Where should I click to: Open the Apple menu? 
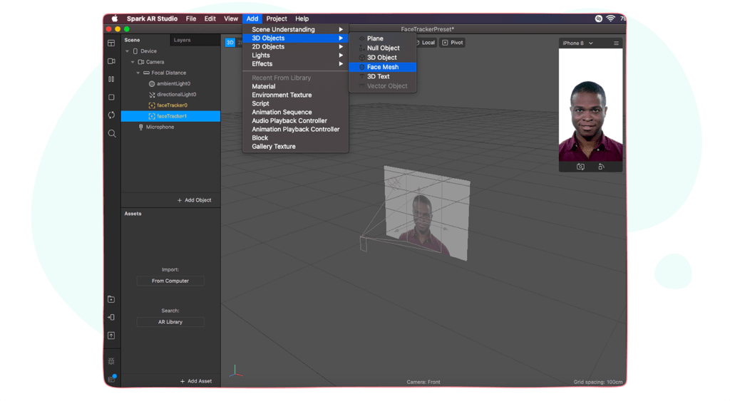click(x=115, y=19)
